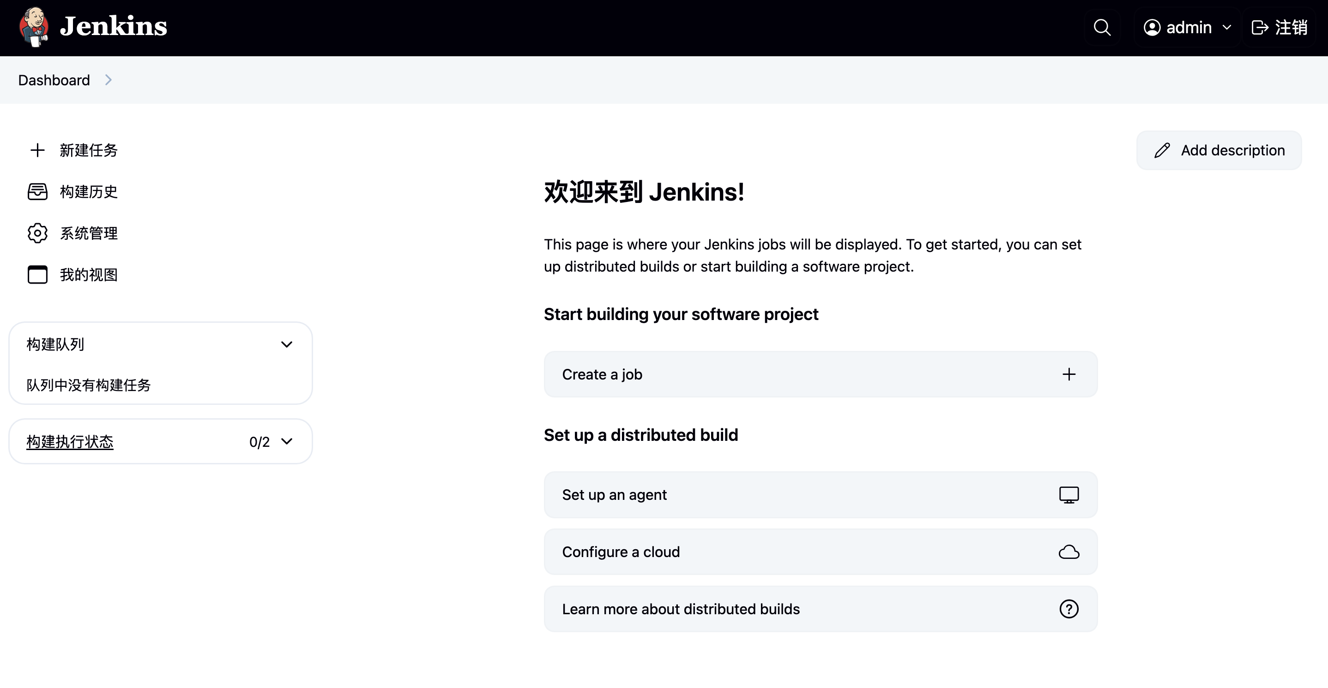Click the Add description button
The image size is (1328, 688).
click(x=1219, y=150)
